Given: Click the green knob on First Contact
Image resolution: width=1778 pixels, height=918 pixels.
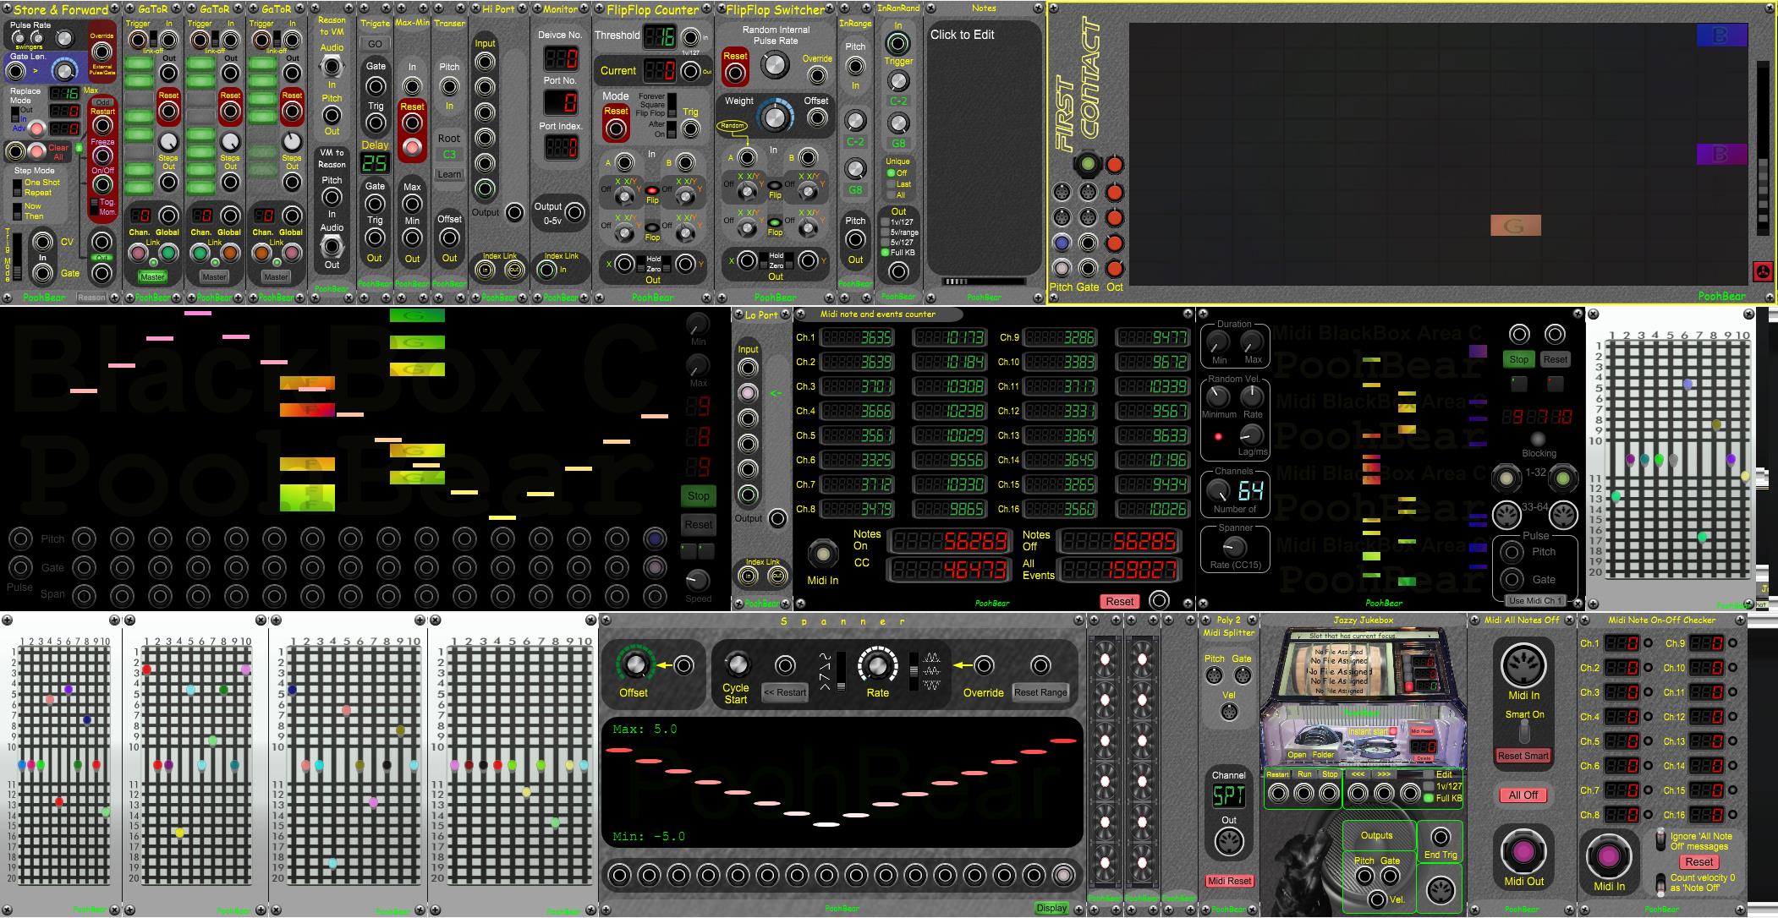Looking at the screenshot, I should 1088,164.
